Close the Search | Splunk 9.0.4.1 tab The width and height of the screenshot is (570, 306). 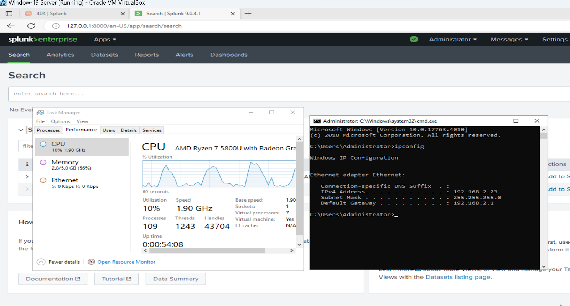click(x=233, y=14)
